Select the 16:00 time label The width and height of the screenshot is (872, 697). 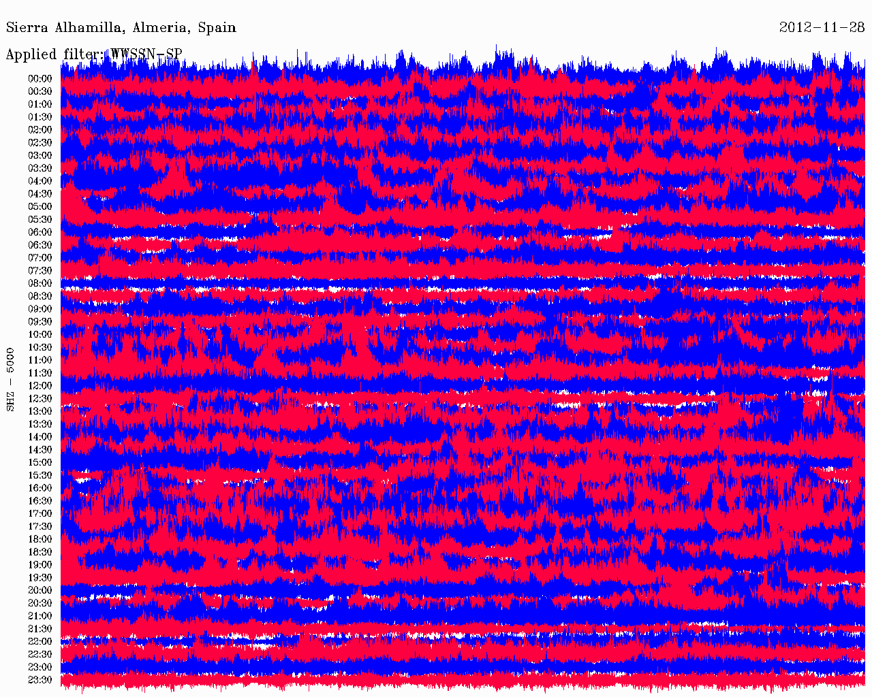coord(40,488)
